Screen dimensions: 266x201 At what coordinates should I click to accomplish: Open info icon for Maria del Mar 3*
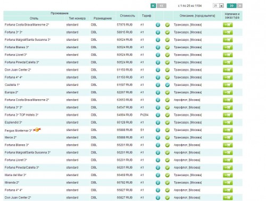[x=158, y=175]
